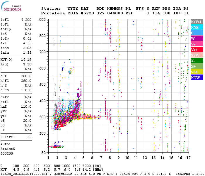Viewport: 205px width, 176px height.
Task: Select the blue E legend swatch
Action: [x=197, y=33]
